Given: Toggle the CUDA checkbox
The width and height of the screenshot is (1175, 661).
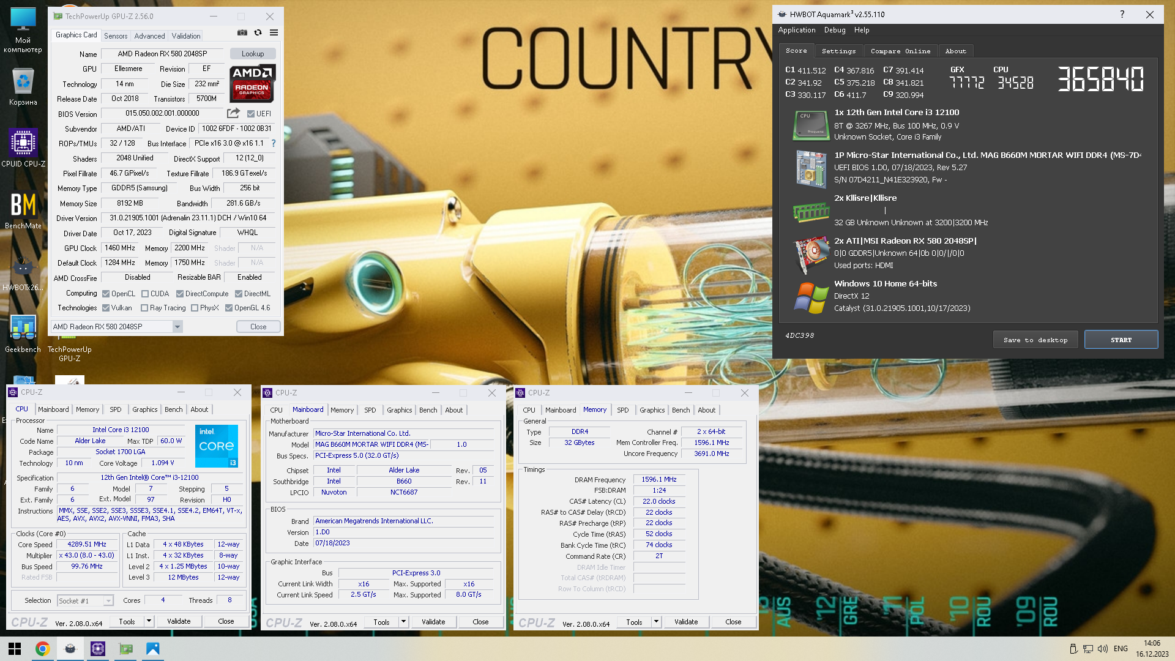Looking at the screenshot, I should click(x=145, y=294).
